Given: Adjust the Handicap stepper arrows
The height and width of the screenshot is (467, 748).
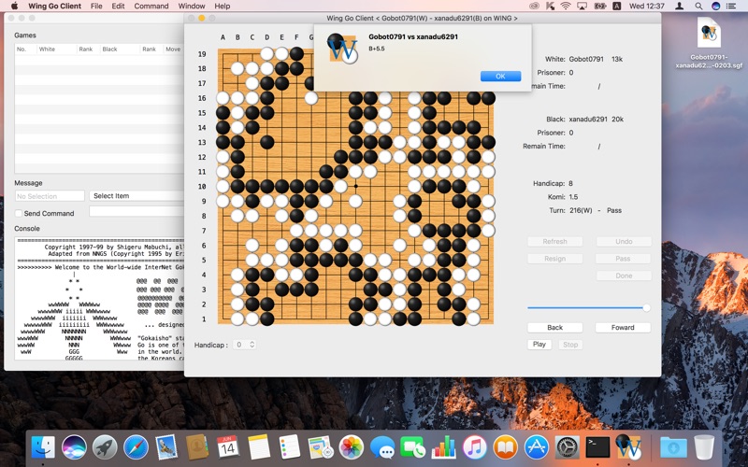Looking at the screenshot, I should pyautogui.click(x=252, y=345).
